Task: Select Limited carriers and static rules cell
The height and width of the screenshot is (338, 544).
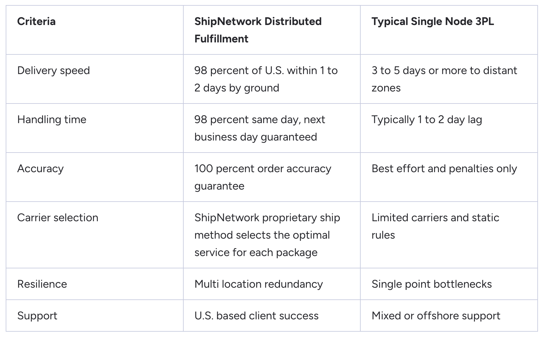Action: (x=435, y=226)
